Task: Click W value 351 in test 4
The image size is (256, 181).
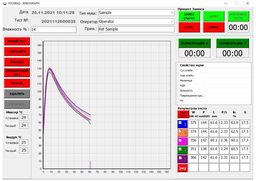Action: [x=193, y=150]
